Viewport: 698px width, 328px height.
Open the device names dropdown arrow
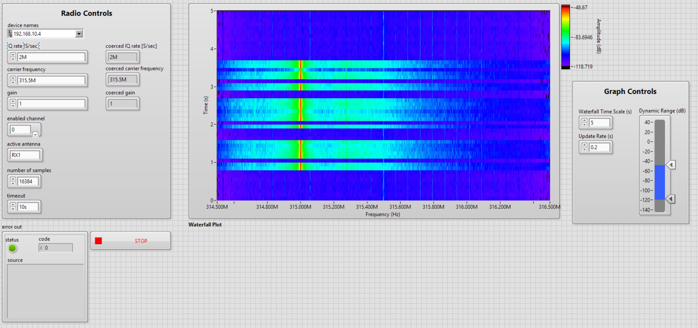[79, 34]
